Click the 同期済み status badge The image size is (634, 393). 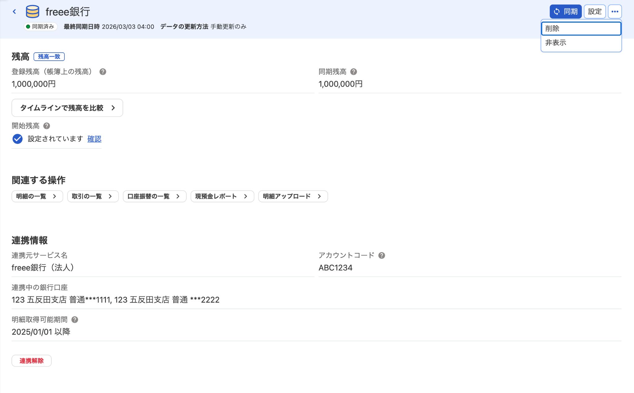[40, 27]
